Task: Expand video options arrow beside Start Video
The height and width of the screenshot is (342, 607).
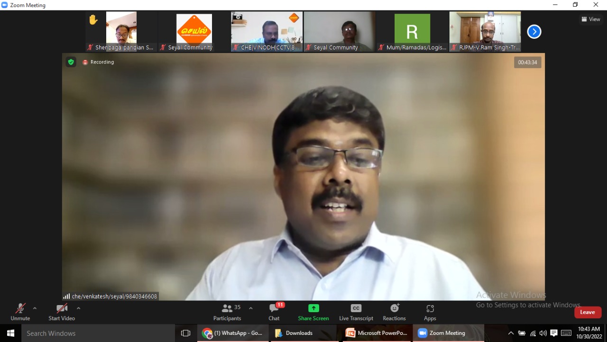Action: [x=79, y=308]
